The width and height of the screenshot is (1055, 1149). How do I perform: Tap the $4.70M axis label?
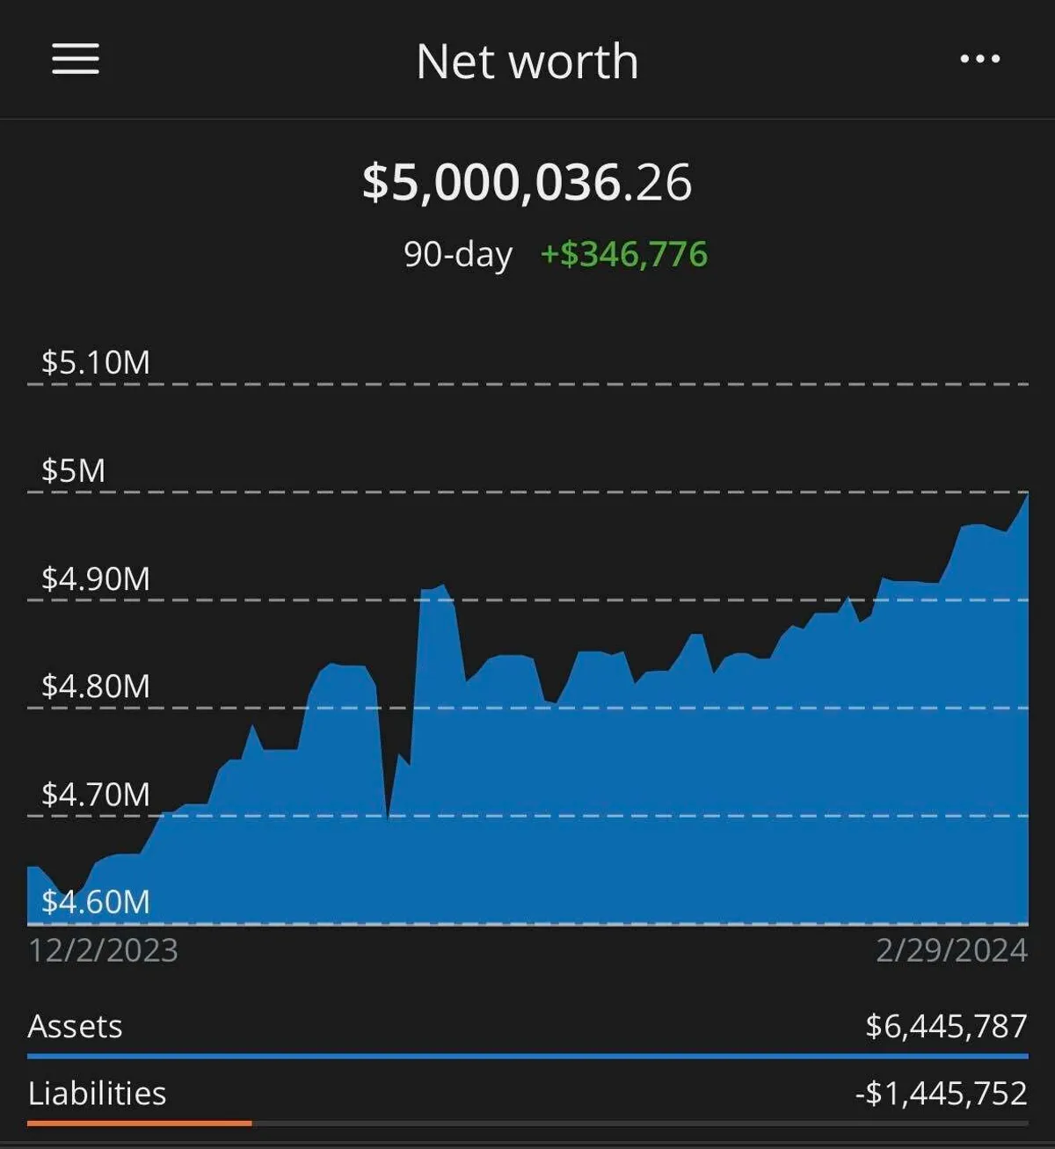96,795
